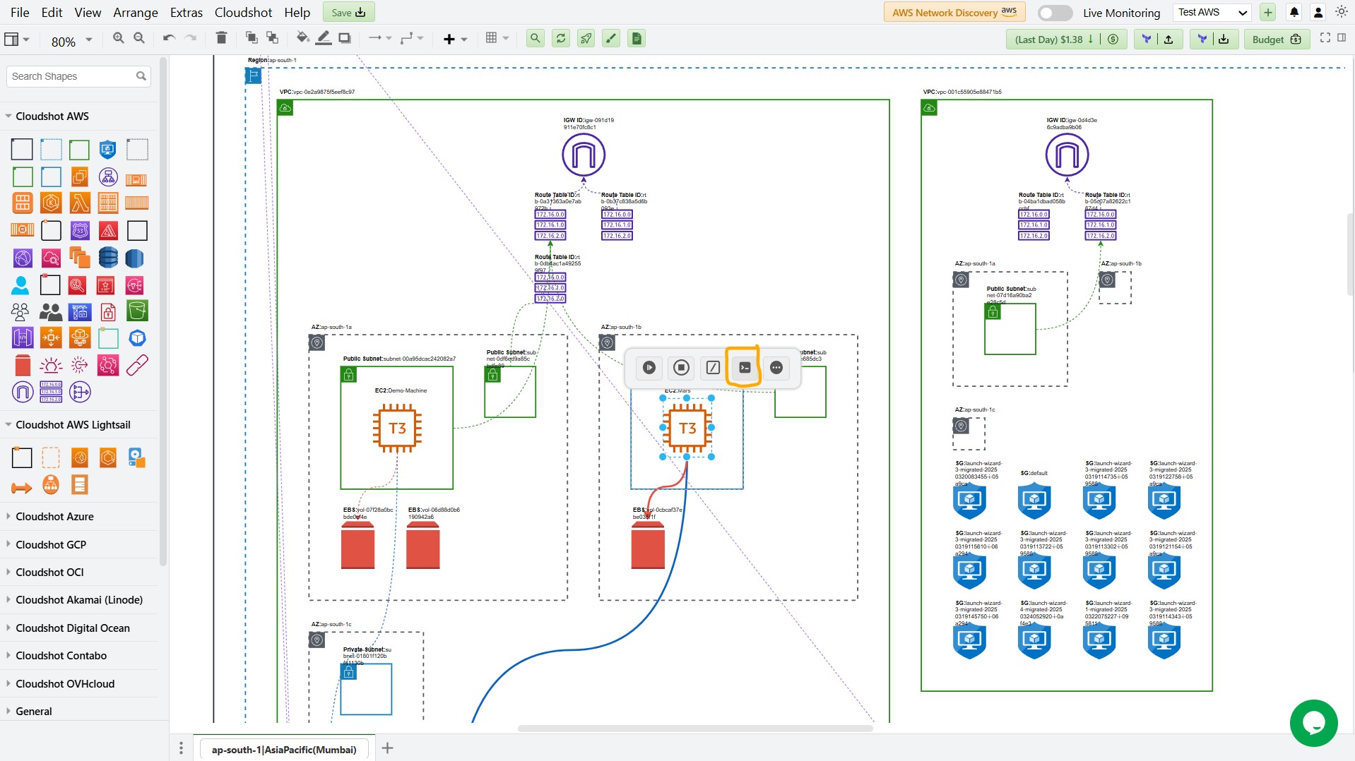The image size is (1355, 761).
Task: Open the notifications bell
Action: (1294, 13)
